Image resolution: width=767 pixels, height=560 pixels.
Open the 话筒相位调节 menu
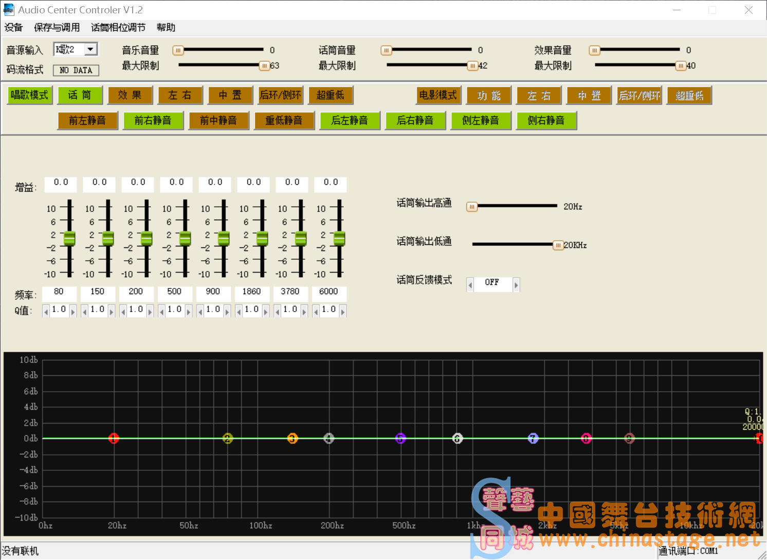click(x=118, y=27)
